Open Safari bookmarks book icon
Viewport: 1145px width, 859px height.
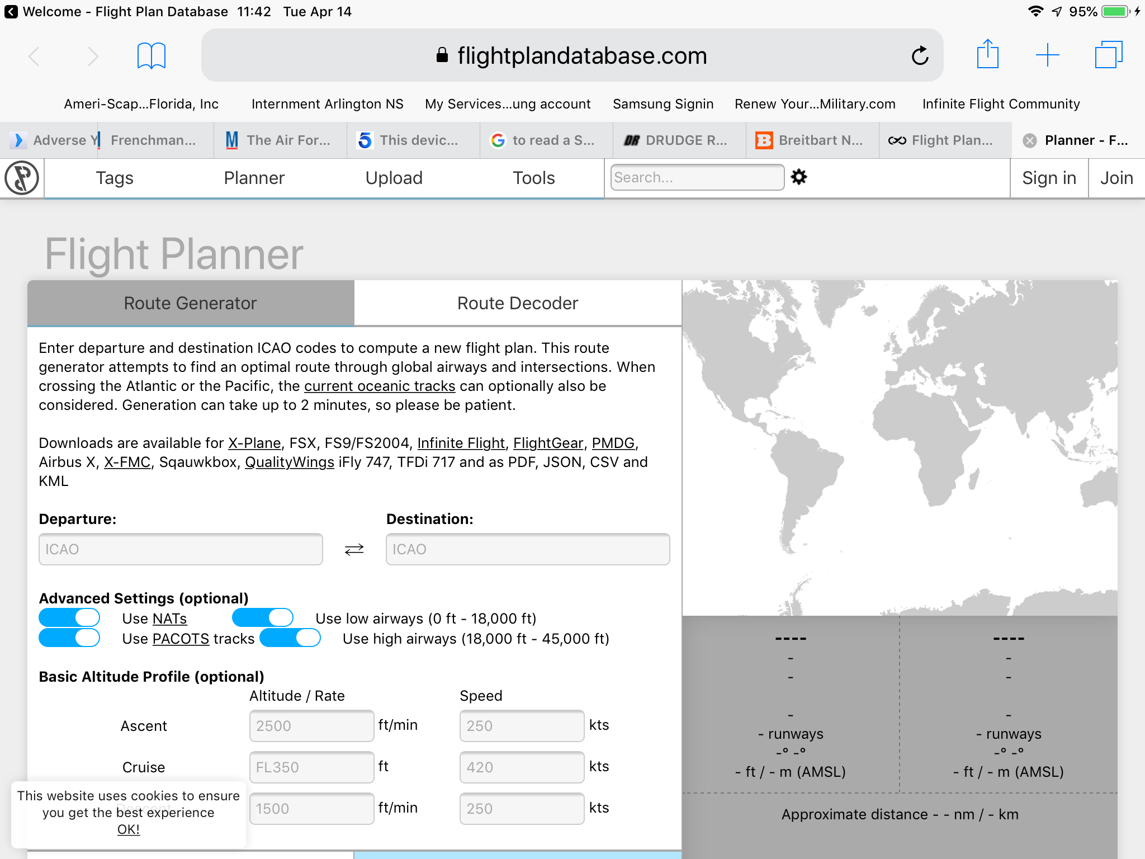(152, 55)
